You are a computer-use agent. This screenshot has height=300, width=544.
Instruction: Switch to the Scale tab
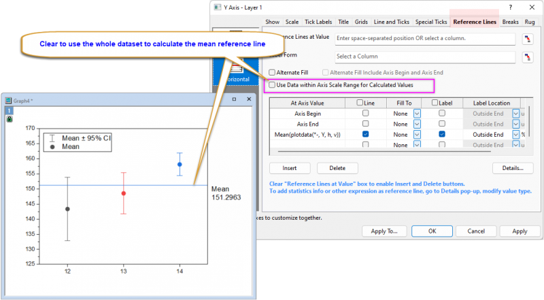click(x=292, y=22)
